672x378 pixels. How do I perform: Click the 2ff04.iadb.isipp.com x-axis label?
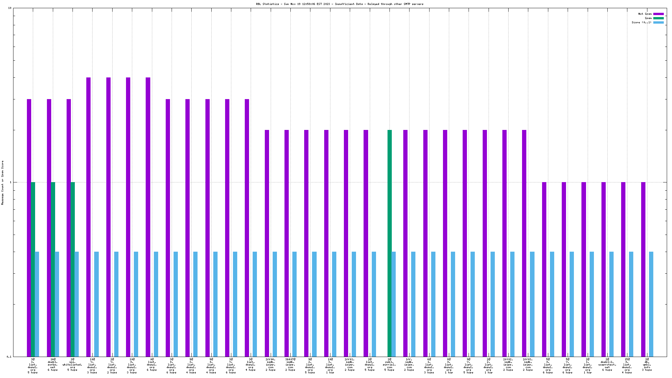(x=271, y=365)
